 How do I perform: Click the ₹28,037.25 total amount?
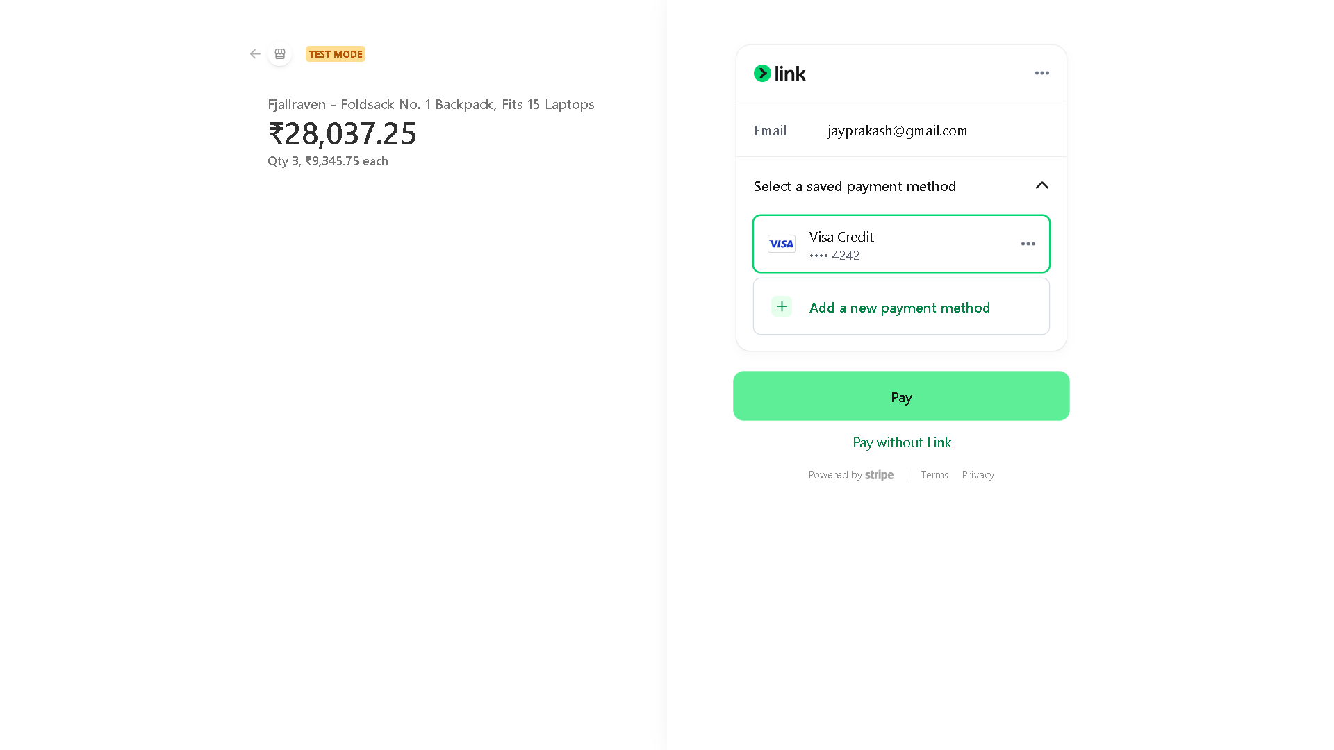tap(343, 133)
